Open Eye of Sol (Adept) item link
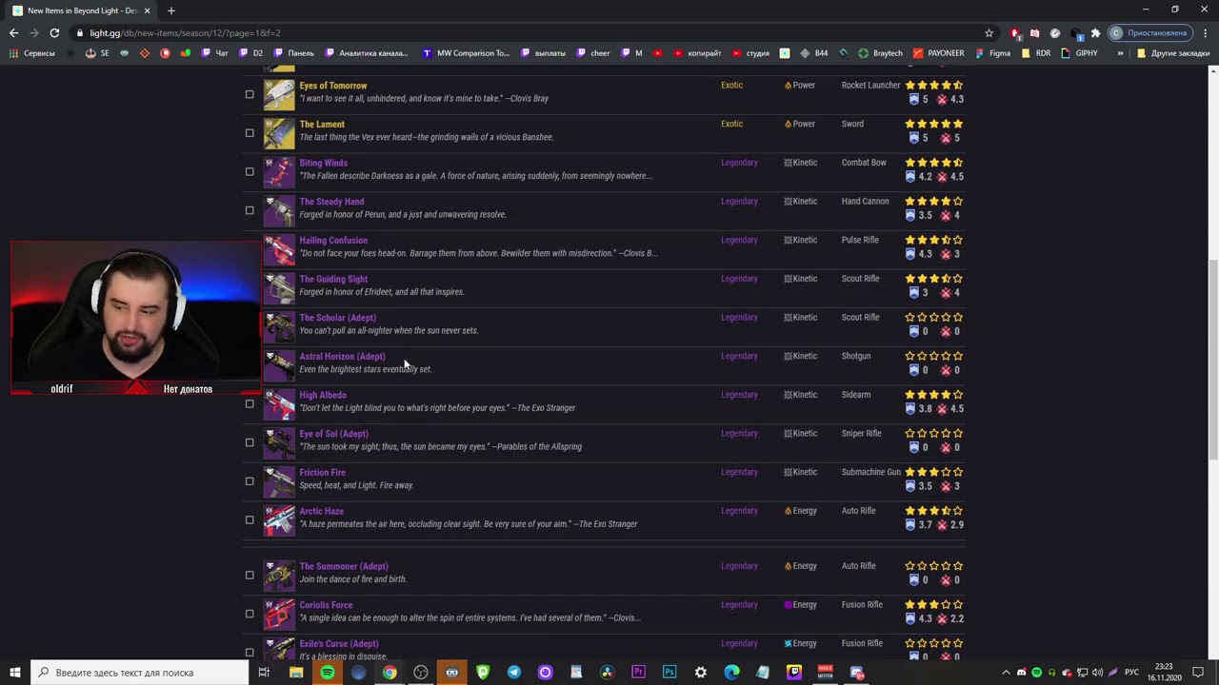Screen dimensions: 1219x685 [x=333, y=434]
